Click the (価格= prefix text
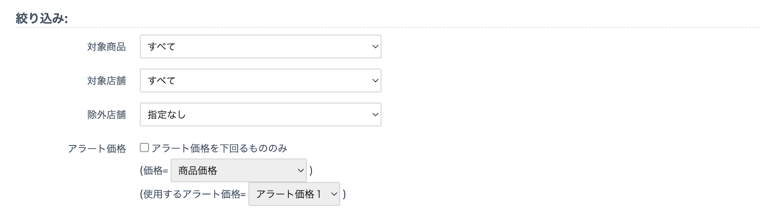The height and width of the screenshot is (220, 760). click(154, 171)
